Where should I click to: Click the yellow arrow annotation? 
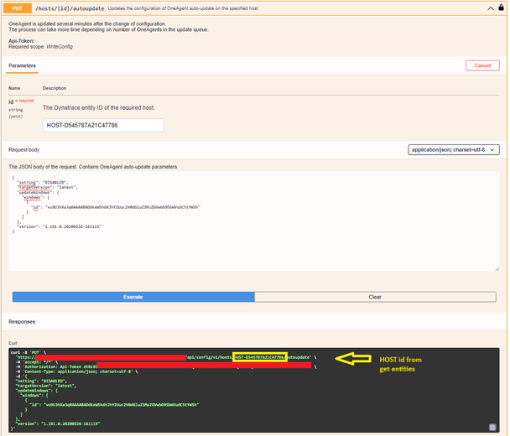(x=357, y=359)
